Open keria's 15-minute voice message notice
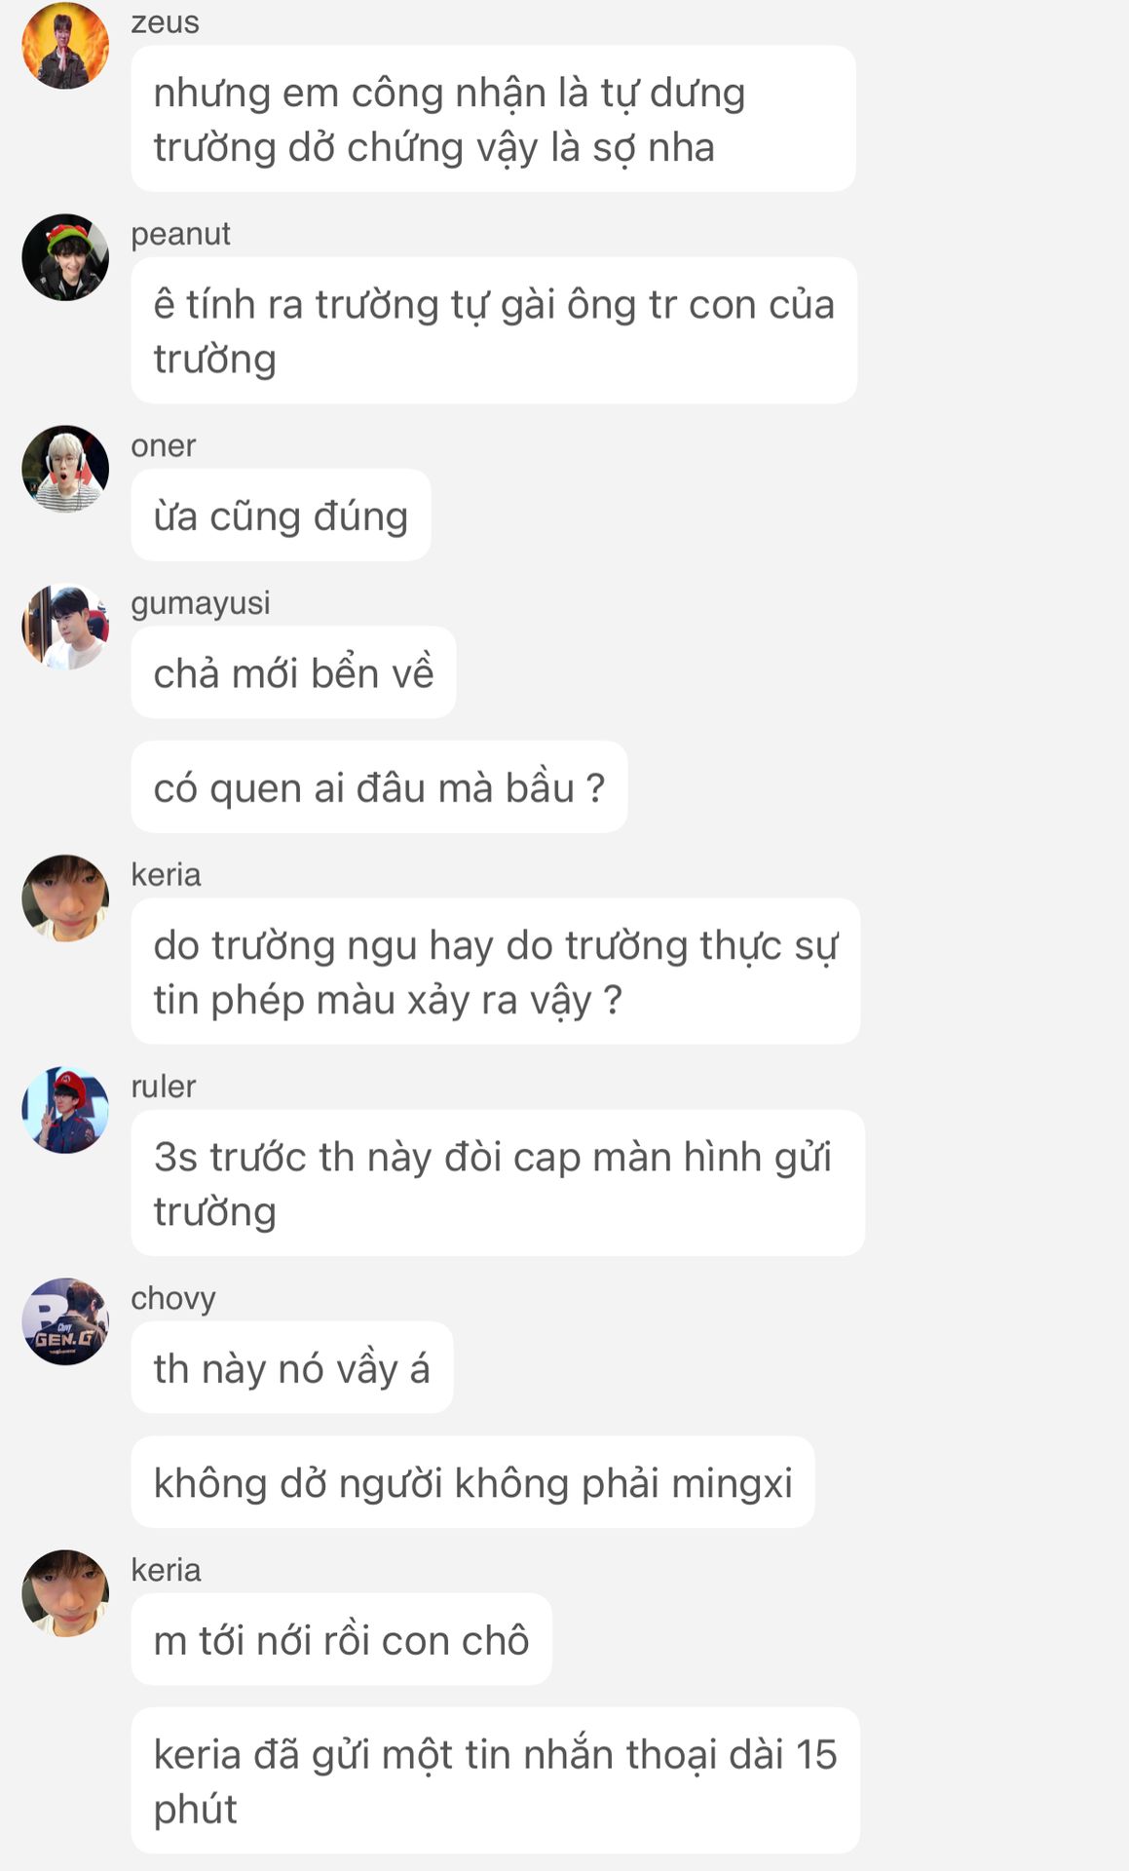Screen dimensions: 1129x1871 (496, 1780)
